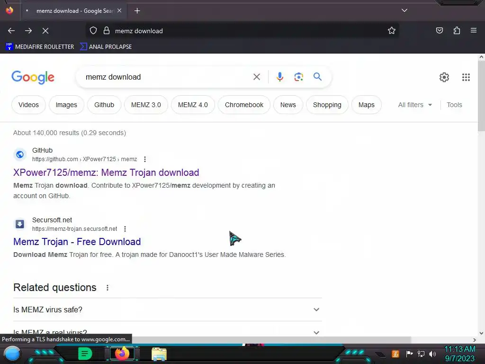Viewport: 485px width, 364px height.
Task: Open the volume speaker tray icon
Action: pyautogui.click(x=432, y=354)
